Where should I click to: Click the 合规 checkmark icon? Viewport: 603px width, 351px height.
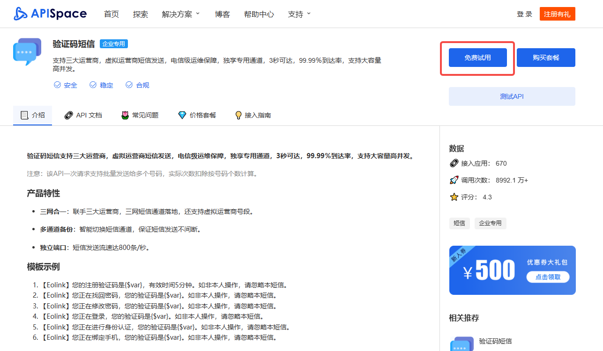[129, 85]
